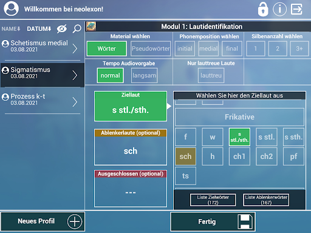Viewport: 311px width, 233px height.
Task: Choose the f sound
Action: click(x=185, y=137)
